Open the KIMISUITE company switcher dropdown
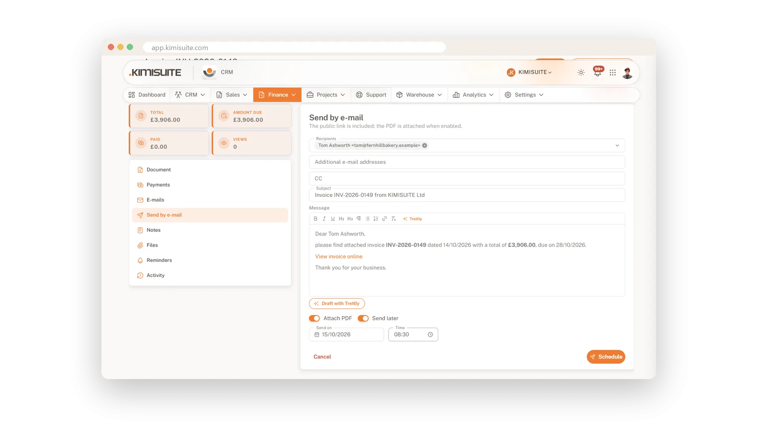 click(x=529, y=72)
